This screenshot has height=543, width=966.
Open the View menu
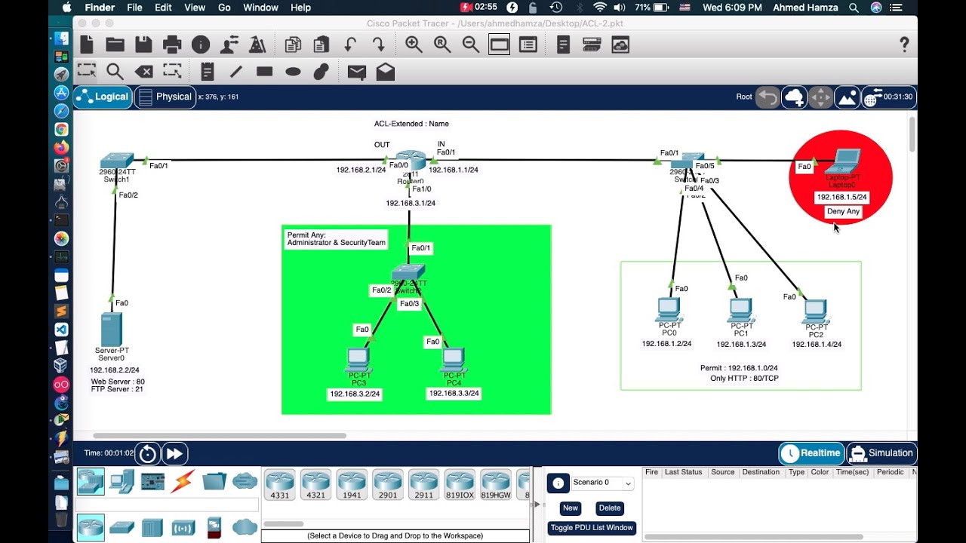[x=195, y=8]
